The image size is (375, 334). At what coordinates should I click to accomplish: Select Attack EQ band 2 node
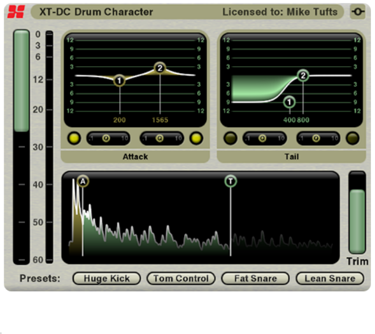tap(160, 68)
